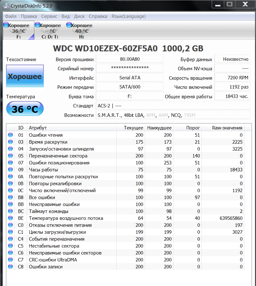256x286 pixels.
Task: Click status orb for Все ошибки row
Action: coord(10,197)
